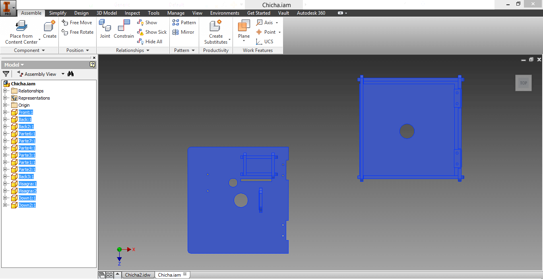Screen dimensions: 543x279
Task: Open the Assemble ribbon tab
Action: 31,13
